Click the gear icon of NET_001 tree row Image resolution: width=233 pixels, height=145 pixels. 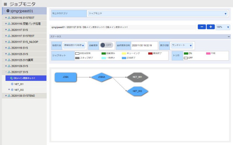point(12,84)
